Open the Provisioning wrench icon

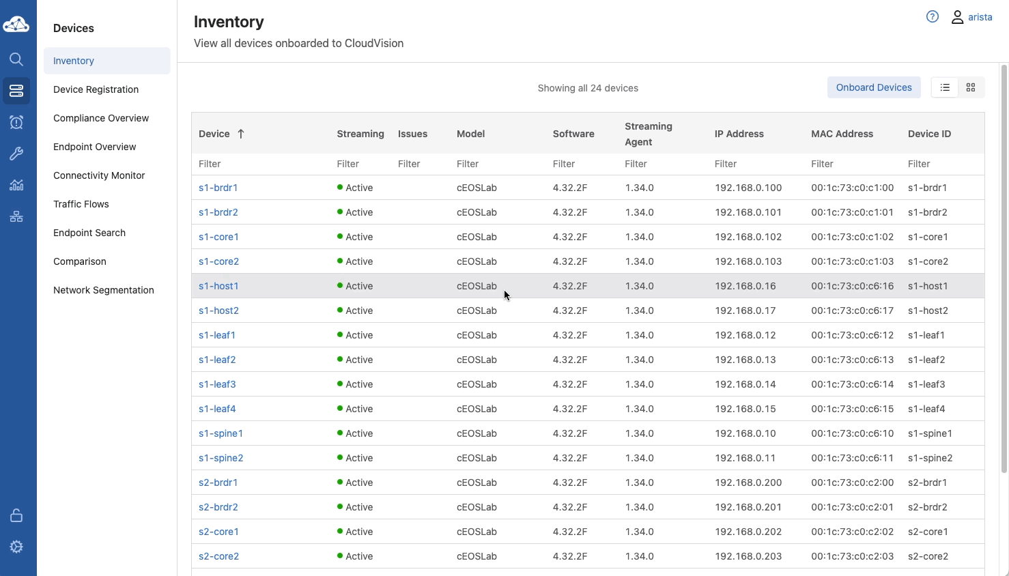coord(16,154)
